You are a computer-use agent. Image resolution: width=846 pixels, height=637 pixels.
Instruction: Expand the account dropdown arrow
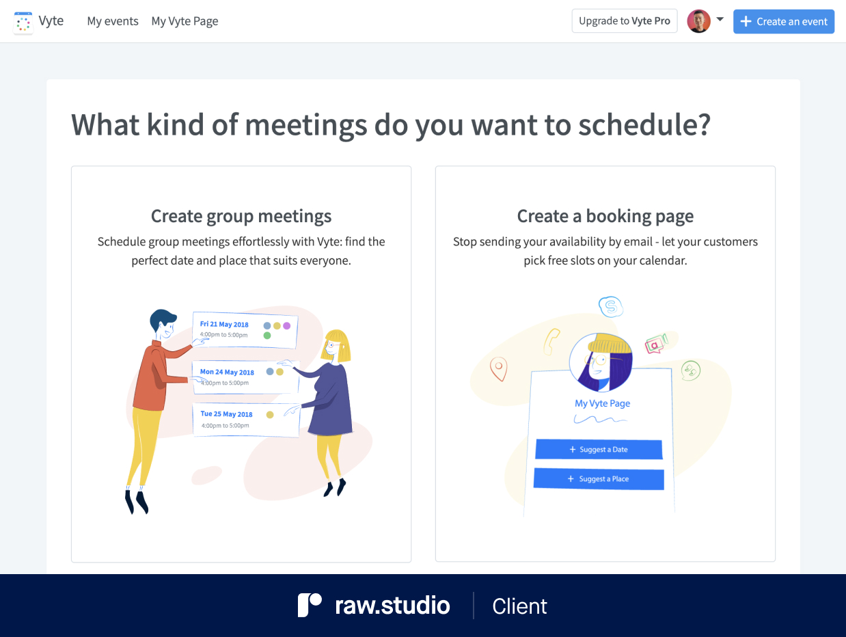click(720, 19)
